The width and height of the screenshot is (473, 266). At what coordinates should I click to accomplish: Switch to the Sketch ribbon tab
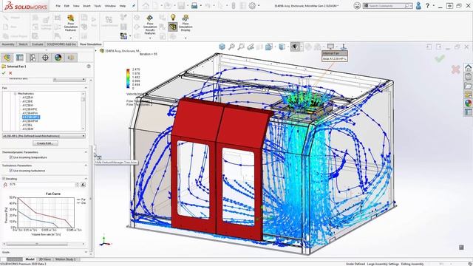(x=23, y=44)
